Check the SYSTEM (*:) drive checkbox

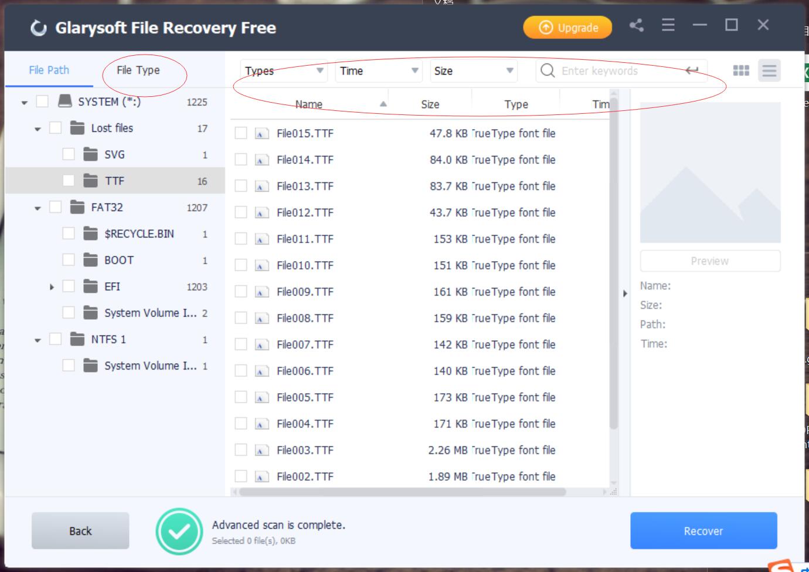pos(42,101)
